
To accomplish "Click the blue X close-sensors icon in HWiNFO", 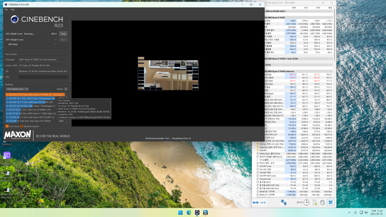I will coord(331,202).
